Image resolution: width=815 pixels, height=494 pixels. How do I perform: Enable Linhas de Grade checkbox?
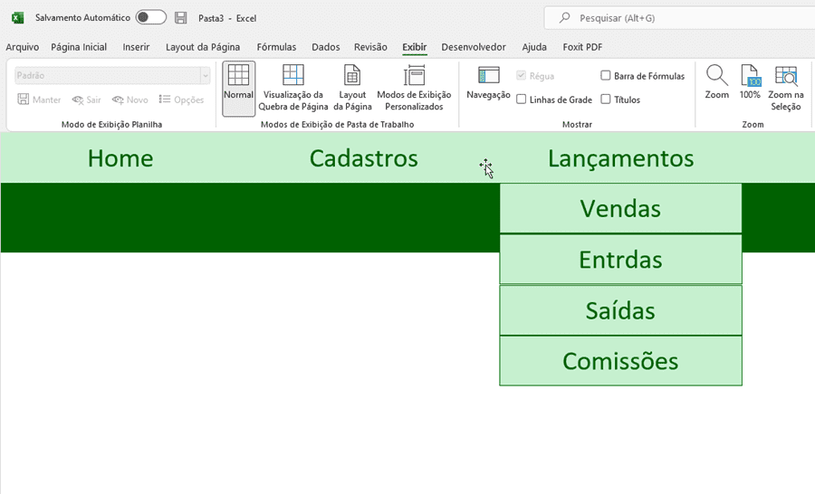pos(522,100)
